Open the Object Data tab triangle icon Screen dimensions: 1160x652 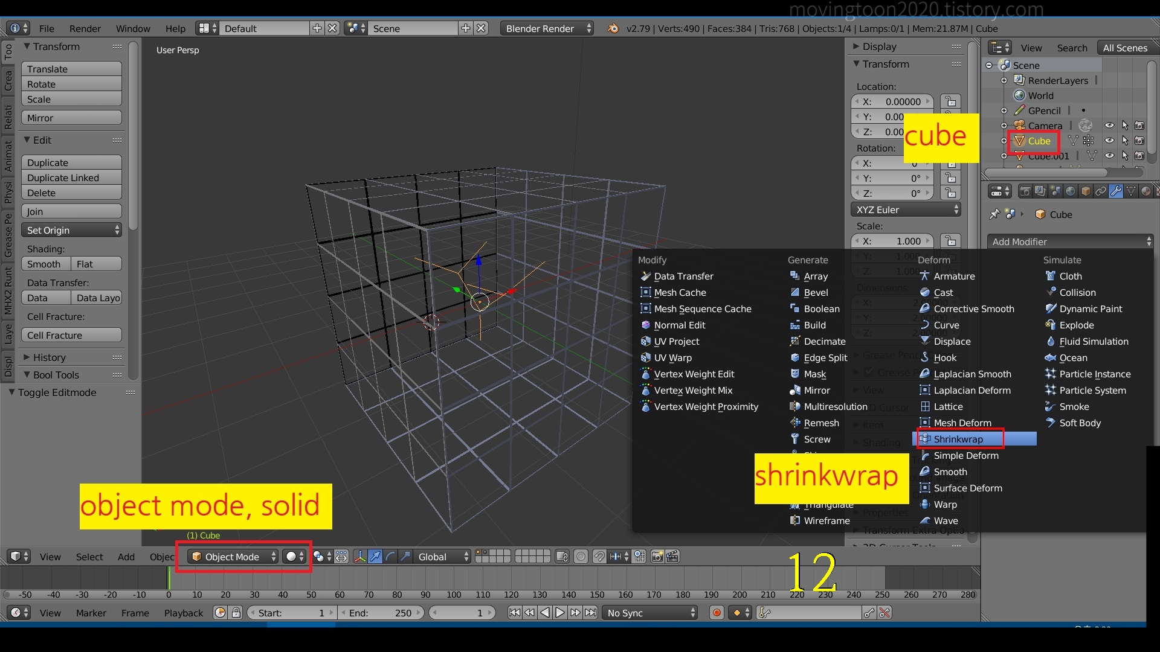click(x=1131, y=191)
